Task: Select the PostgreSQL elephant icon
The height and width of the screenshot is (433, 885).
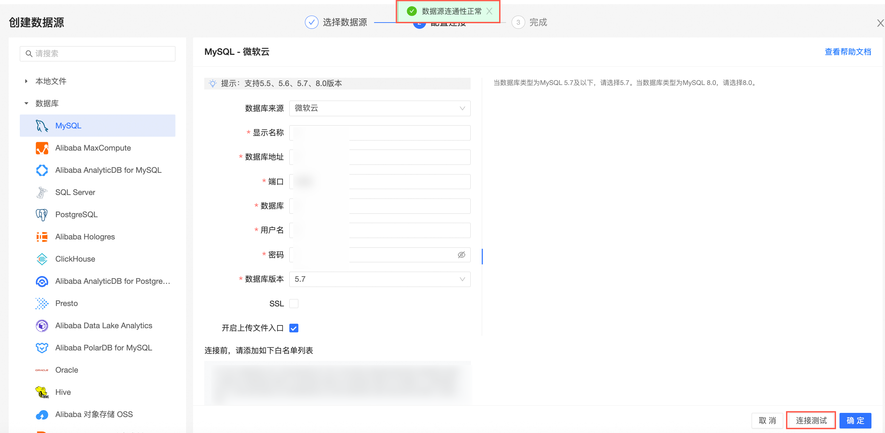Action: pos(42,215)
